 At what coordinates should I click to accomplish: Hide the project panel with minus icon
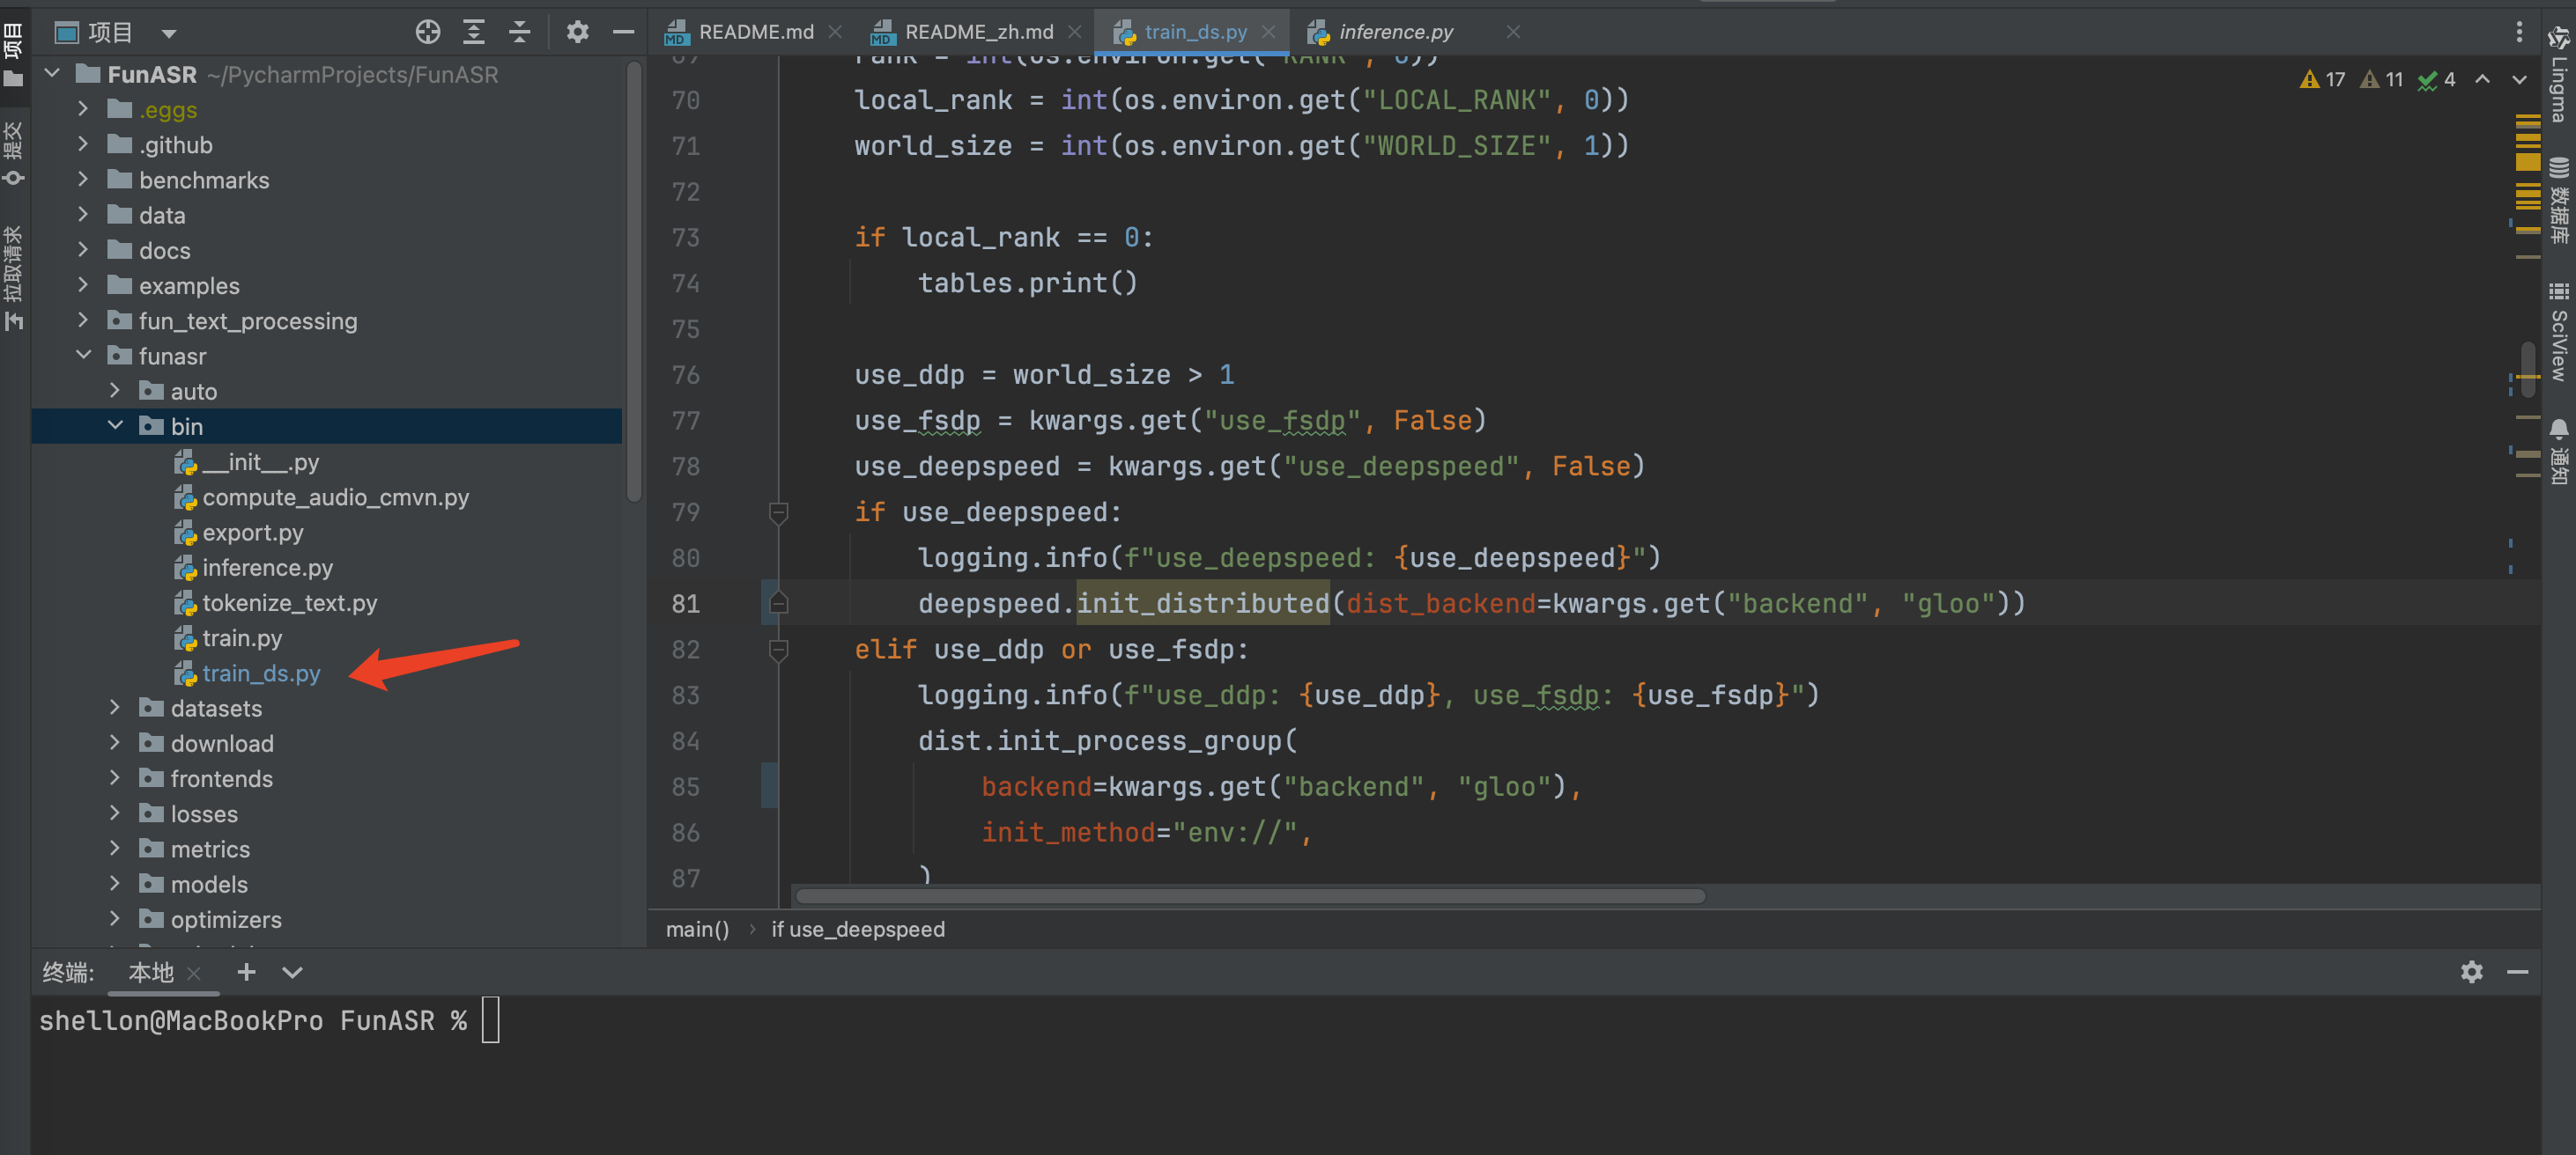click(623, 32)
